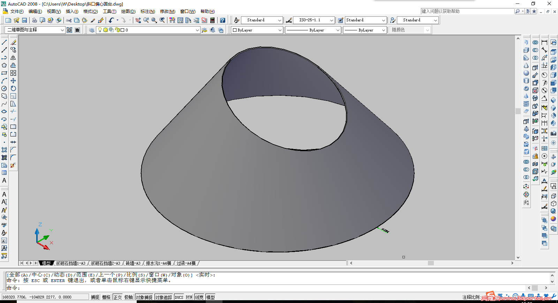The image size is (558, 303).
Task: Click the Help question mark icon
Action: coord(223,20)
